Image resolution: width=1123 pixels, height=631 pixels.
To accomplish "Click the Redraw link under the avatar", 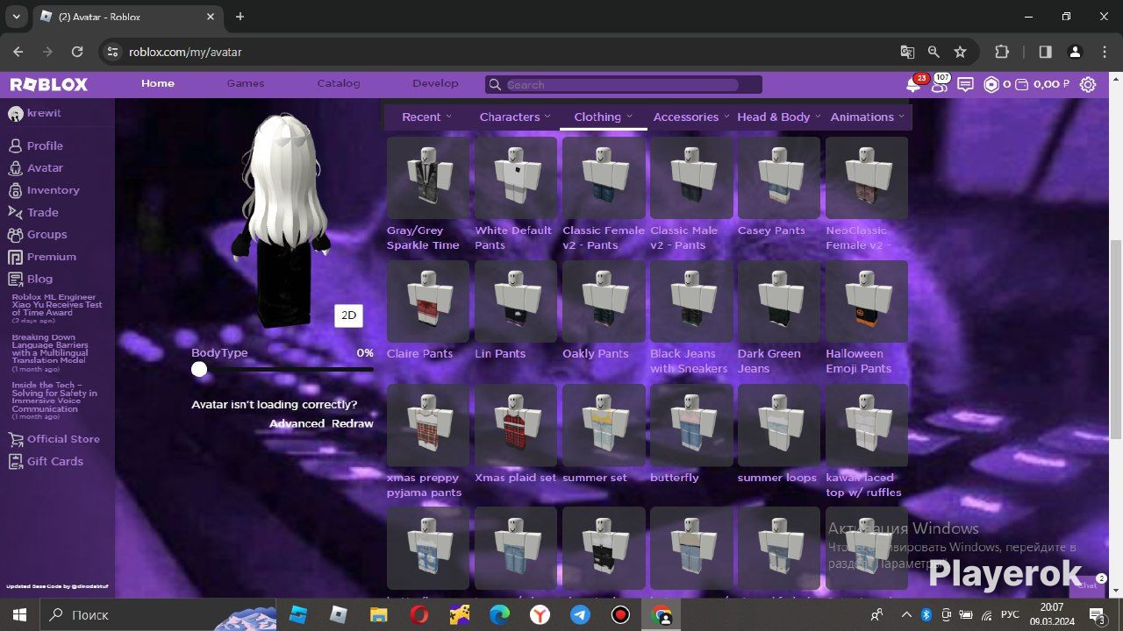I will point(352,424).
